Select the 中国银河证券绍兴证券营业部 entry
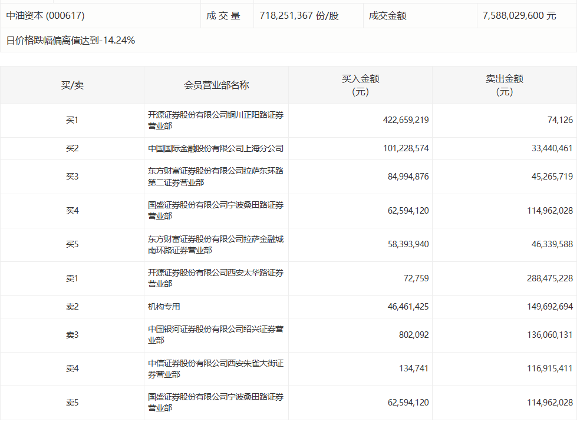 (215, 335)
